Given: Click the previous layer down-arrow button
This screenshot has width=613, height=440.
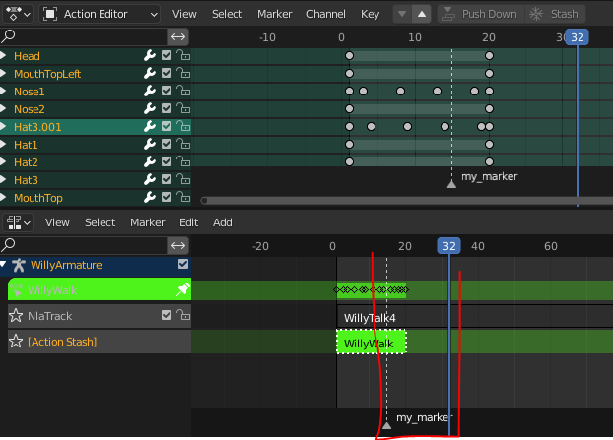Looking at the screenshot, I should pos(402,14).
